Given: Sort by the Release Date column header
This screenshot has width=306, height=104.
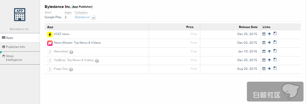Looking at the screenshot, I should (x=248, y=27).
